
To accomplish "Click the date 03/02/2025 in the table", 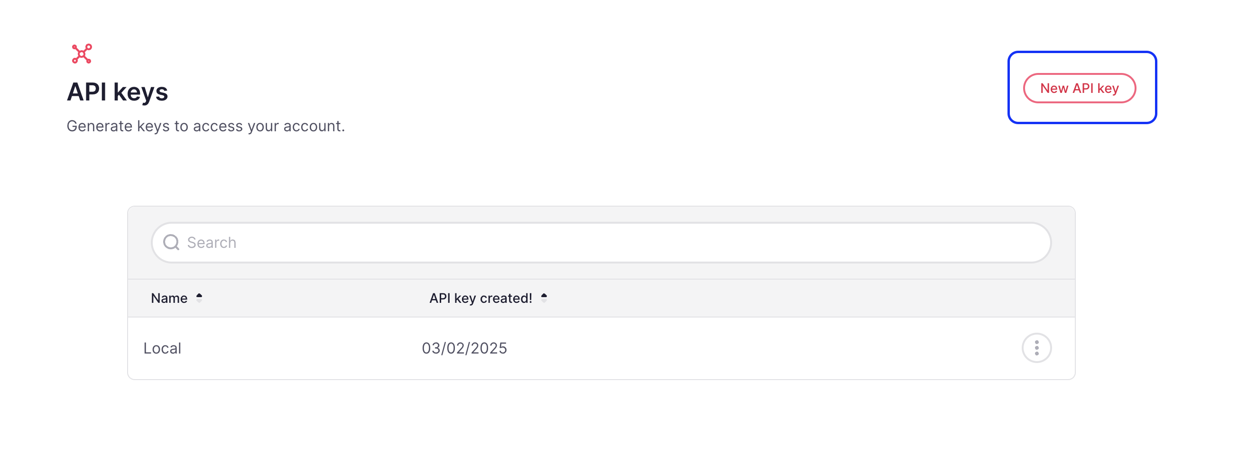I will pos(464,348).
